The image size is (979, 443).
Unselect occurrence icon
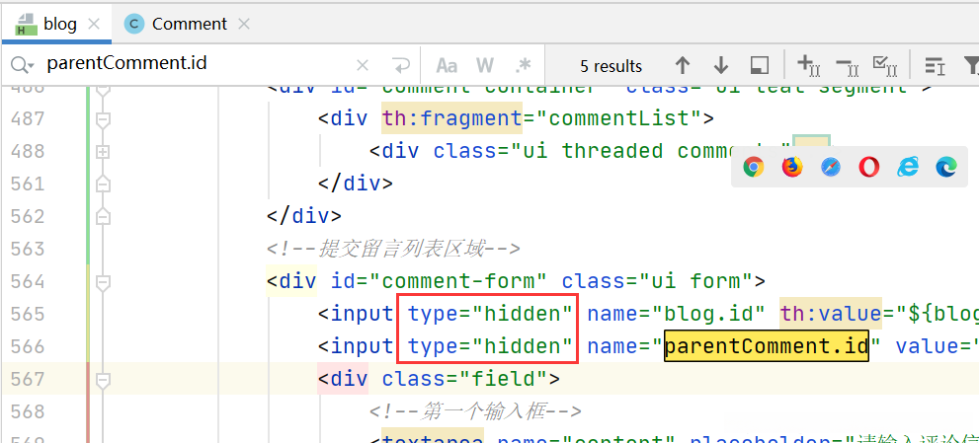(x=848, y=65)
